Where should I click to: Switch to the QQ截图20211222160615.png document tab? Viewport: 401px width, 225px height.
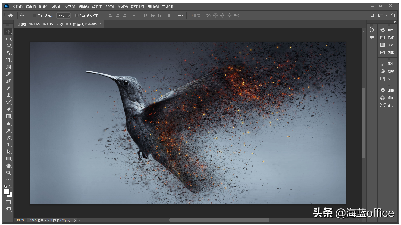tap(57, 24)
